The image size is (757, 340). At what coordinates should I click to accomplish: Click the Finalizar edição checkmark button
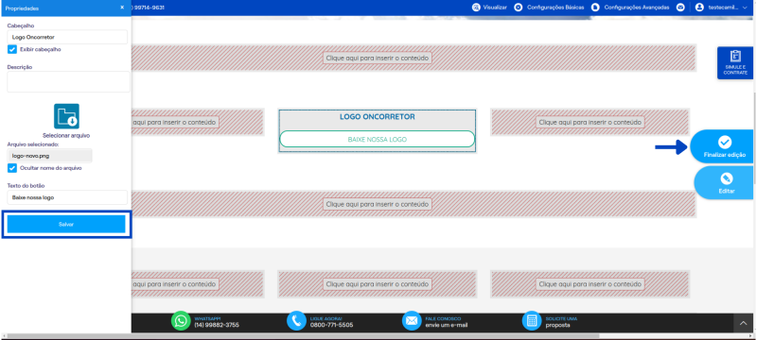[x=723, y=146]
